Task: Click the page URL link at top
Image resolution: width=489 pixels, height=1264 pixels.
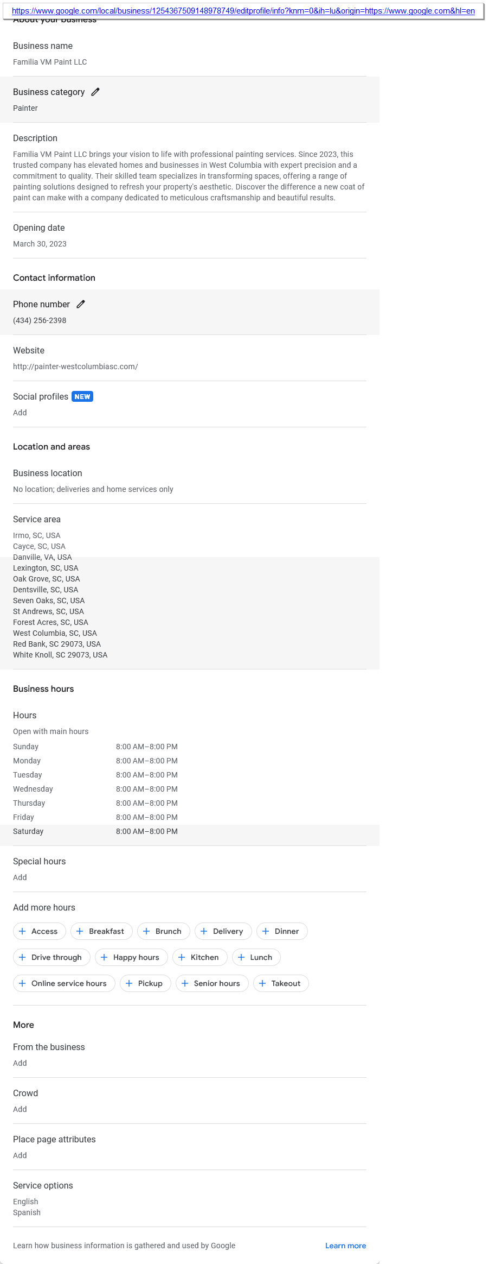Action: pos(243,11)
